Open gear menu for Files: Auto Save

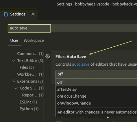pos(48,56)
